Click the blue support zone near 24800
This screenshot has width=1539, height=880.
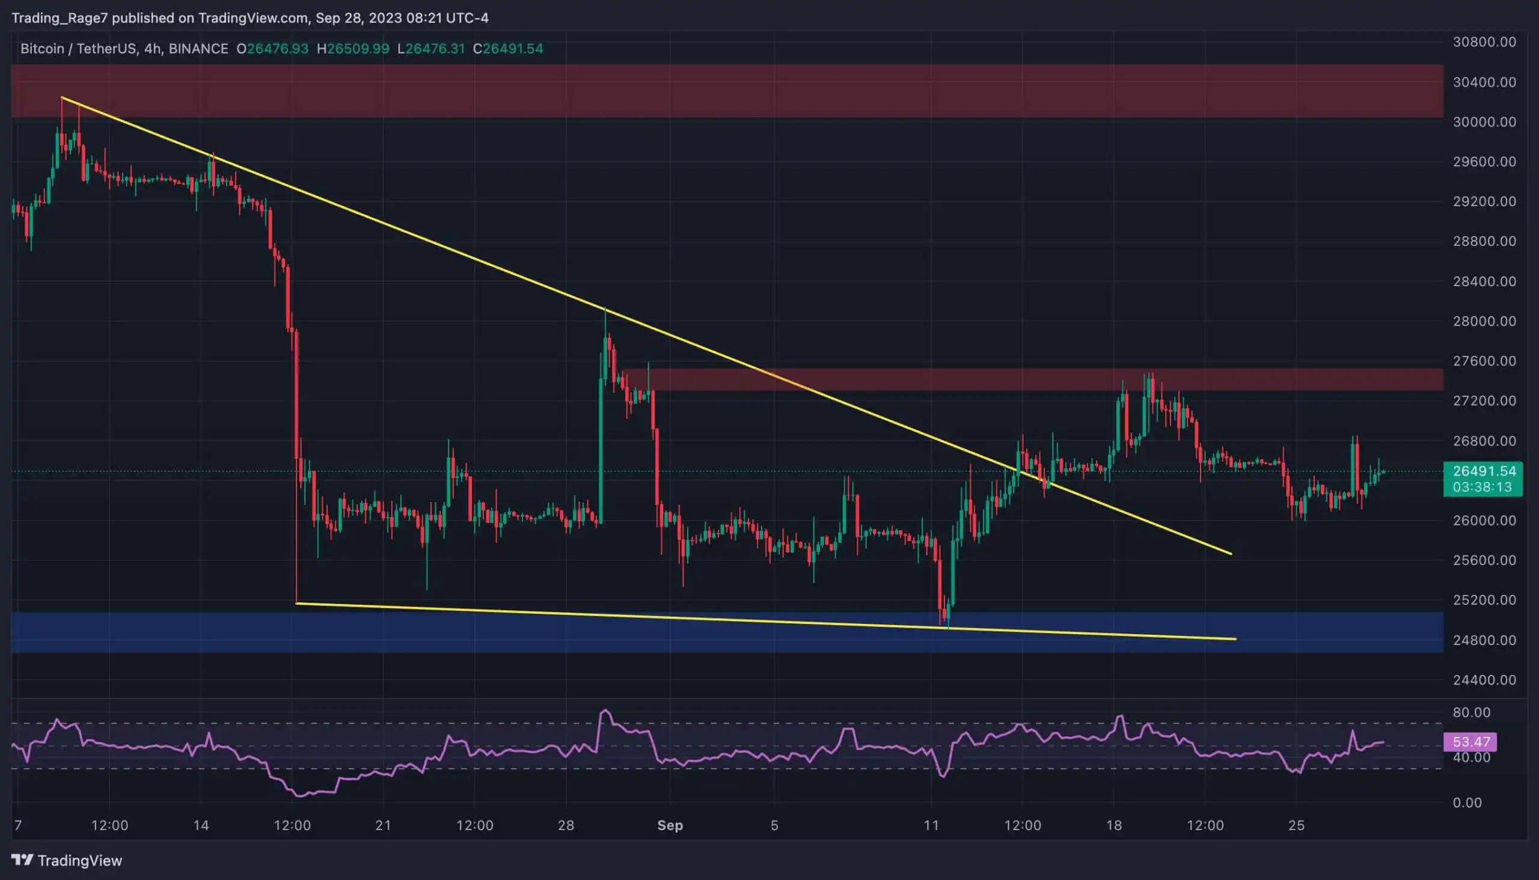tap(727, 632)
